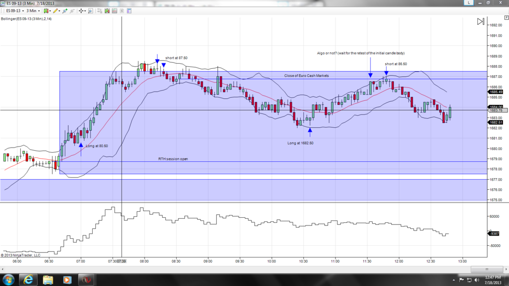Expand the crosshair cursor mode dropdown
This screenshot has height=286, width=509.
pos(84,11)
